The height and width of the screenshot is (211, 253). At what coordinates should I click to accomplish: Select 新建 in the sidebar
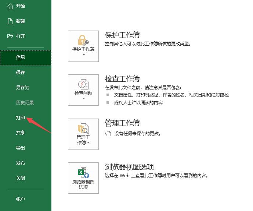coord(20,21)
